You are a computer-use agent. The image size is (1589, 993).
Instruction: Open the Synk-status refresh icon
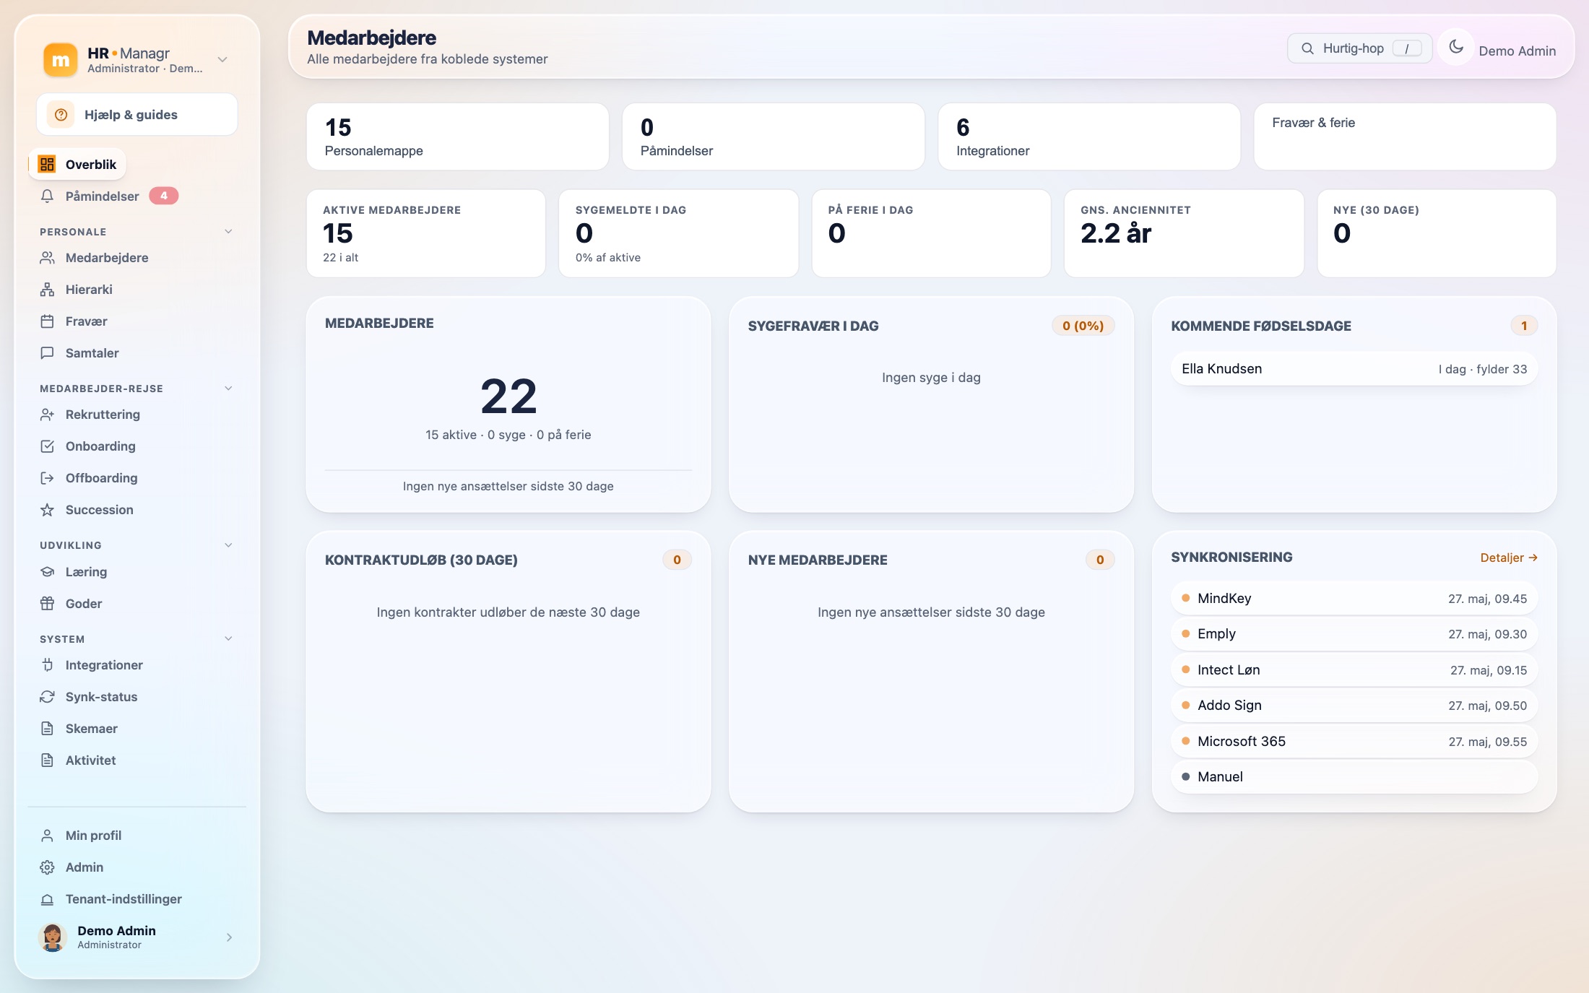click(47, 697)
